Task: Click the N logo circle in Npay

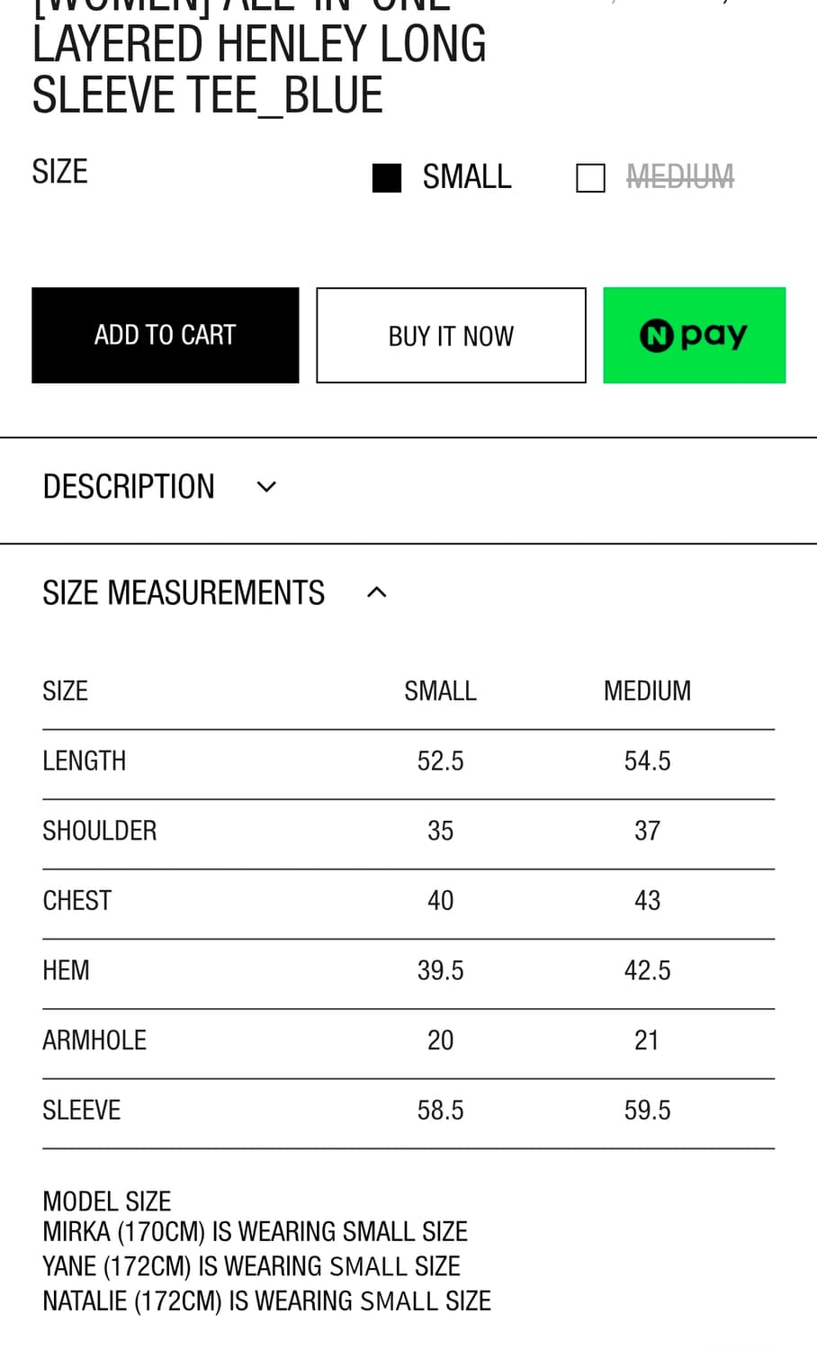Action: pyautogui.click(x=656, y=336)
